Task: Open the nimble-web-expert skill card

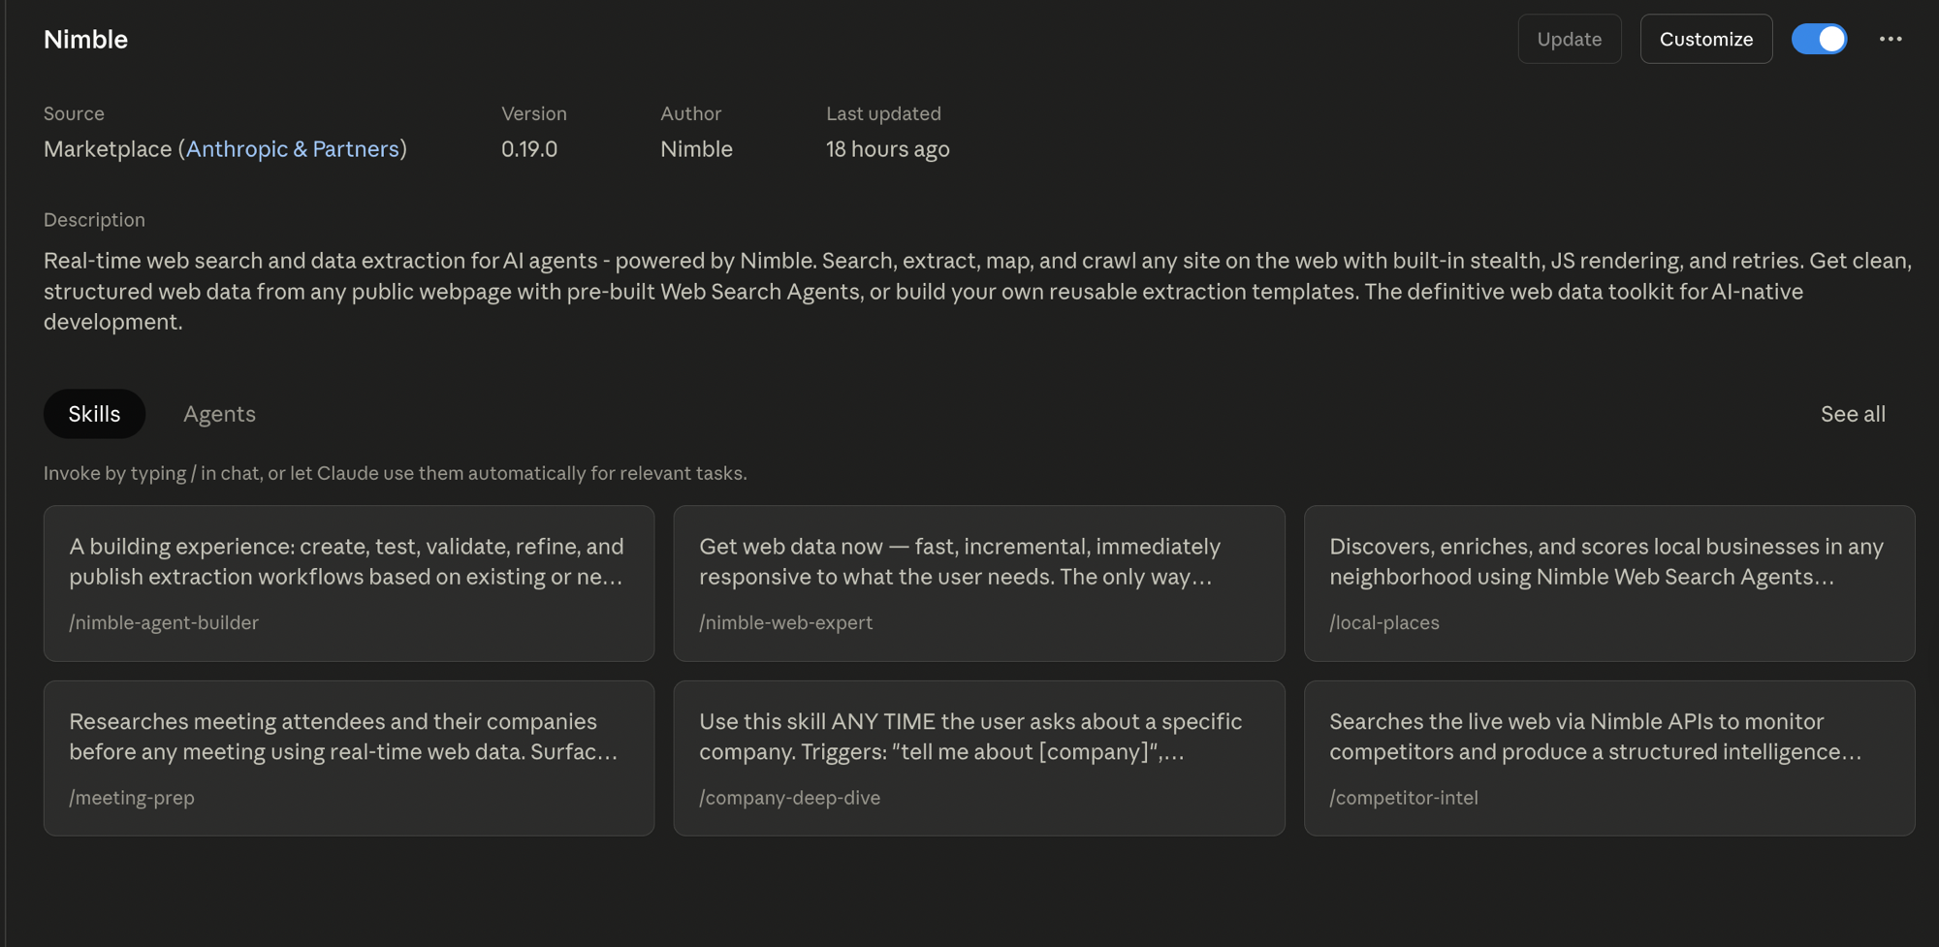Action: tap(979, 584)
